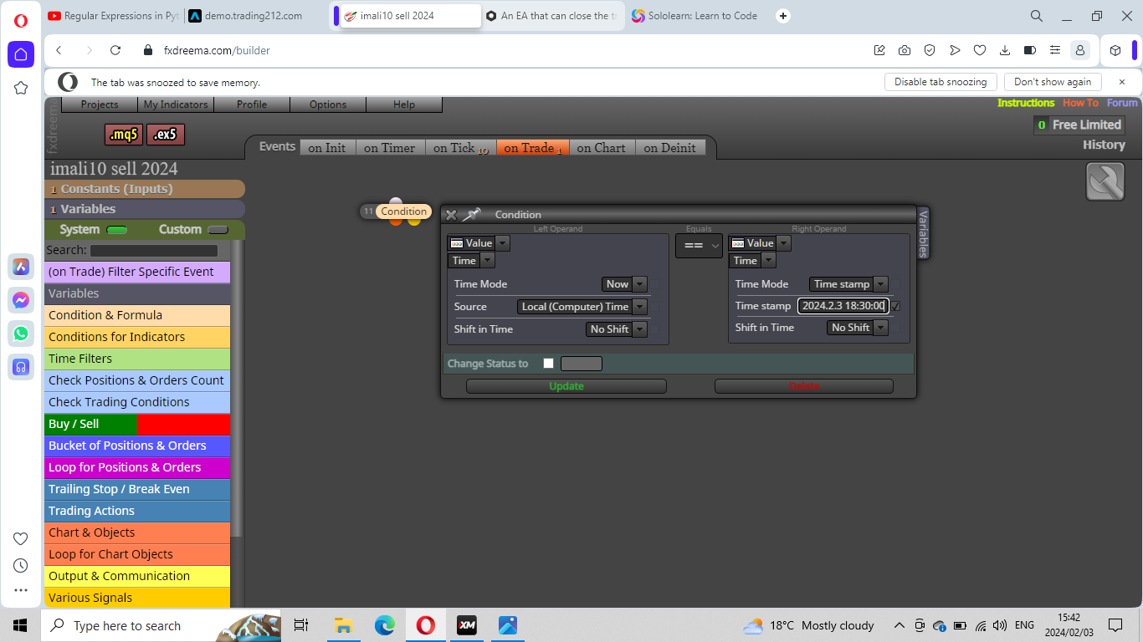This screenshot has height=642, width=1143.
Task: Open WhatsApp in Opera sidebar
Action: (x=21, y=334)
